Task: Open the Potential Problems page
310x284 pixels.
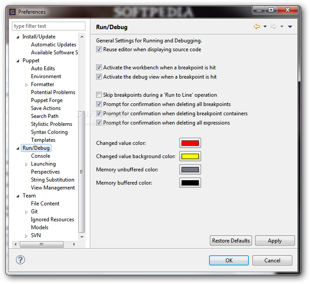Action: coord(53,92)
